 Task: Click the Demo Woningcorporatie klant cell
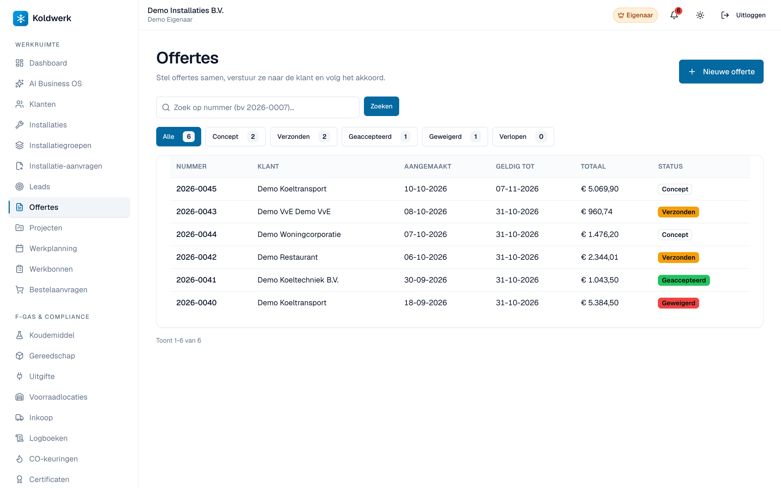(299, 234)
